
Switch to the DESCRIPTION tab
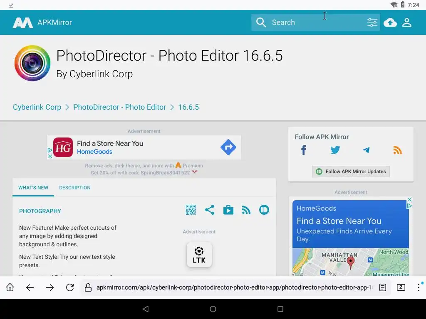point(75,188)
